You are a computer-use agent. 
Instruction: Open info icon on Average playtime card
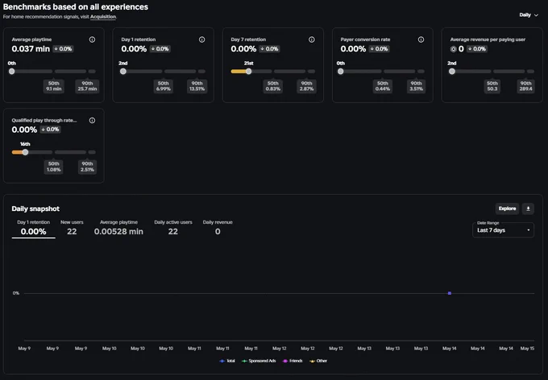tap(92, 39)
